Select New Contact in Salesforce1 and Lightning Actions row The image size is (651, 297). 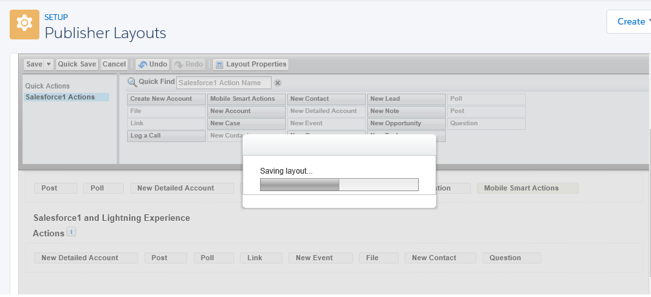[440, 258]
